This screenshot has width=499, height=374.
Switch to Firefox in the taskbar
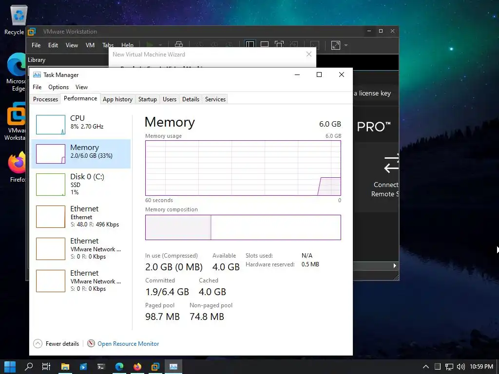click(x=137, y=367)
